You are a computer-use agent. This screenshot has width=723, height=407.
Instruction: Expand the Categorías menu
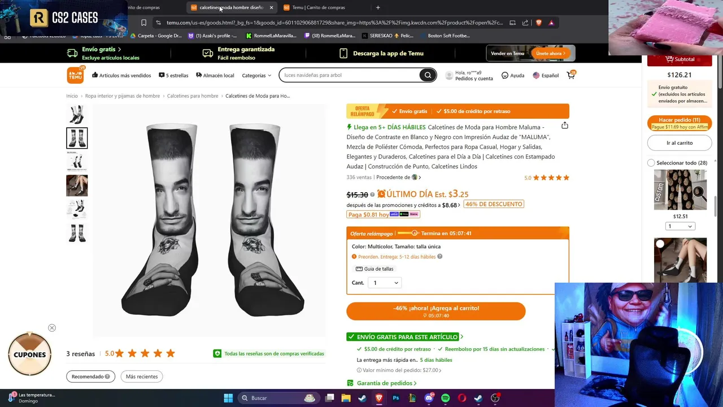pyautogui.click(x=256, y=75)
